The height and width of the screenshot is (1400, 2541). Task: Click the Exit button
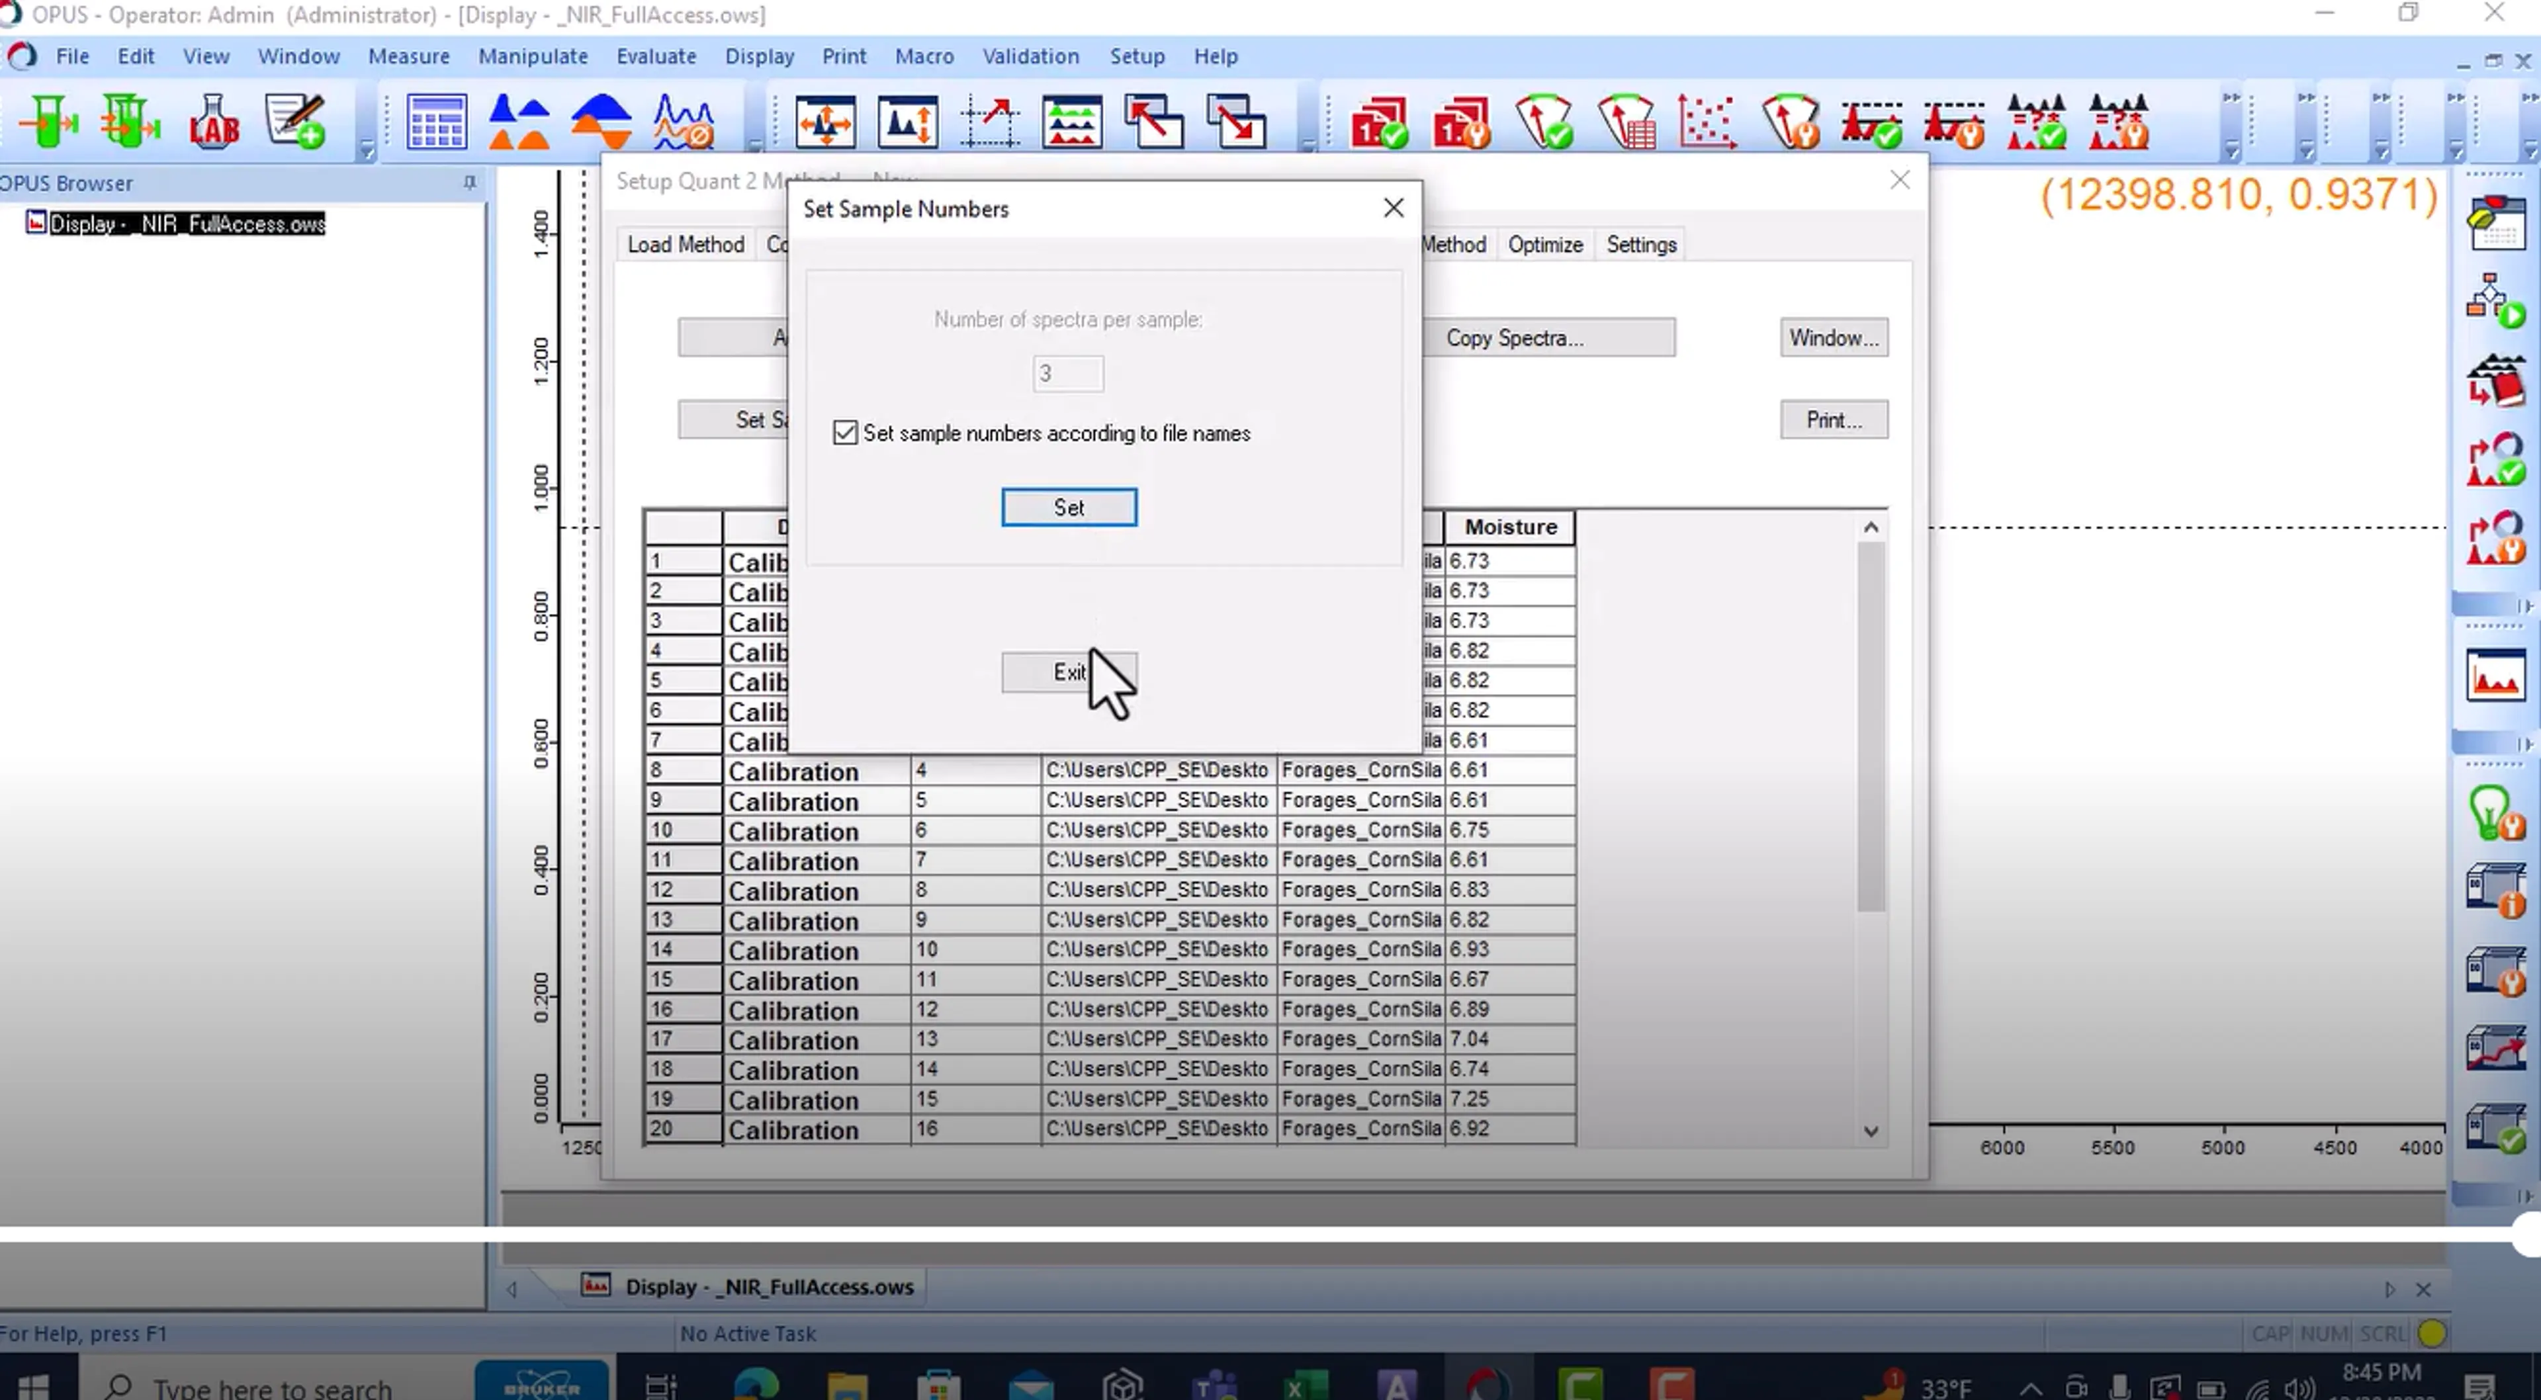tap(1068, 672)
